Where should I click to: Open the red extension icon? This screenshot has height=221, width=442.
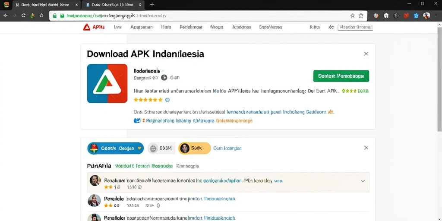406,16
